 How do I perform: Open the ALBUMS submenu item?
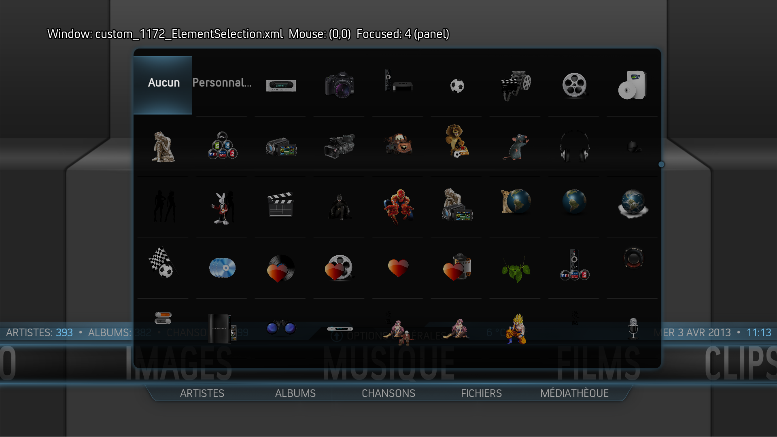tap(295, 393)
